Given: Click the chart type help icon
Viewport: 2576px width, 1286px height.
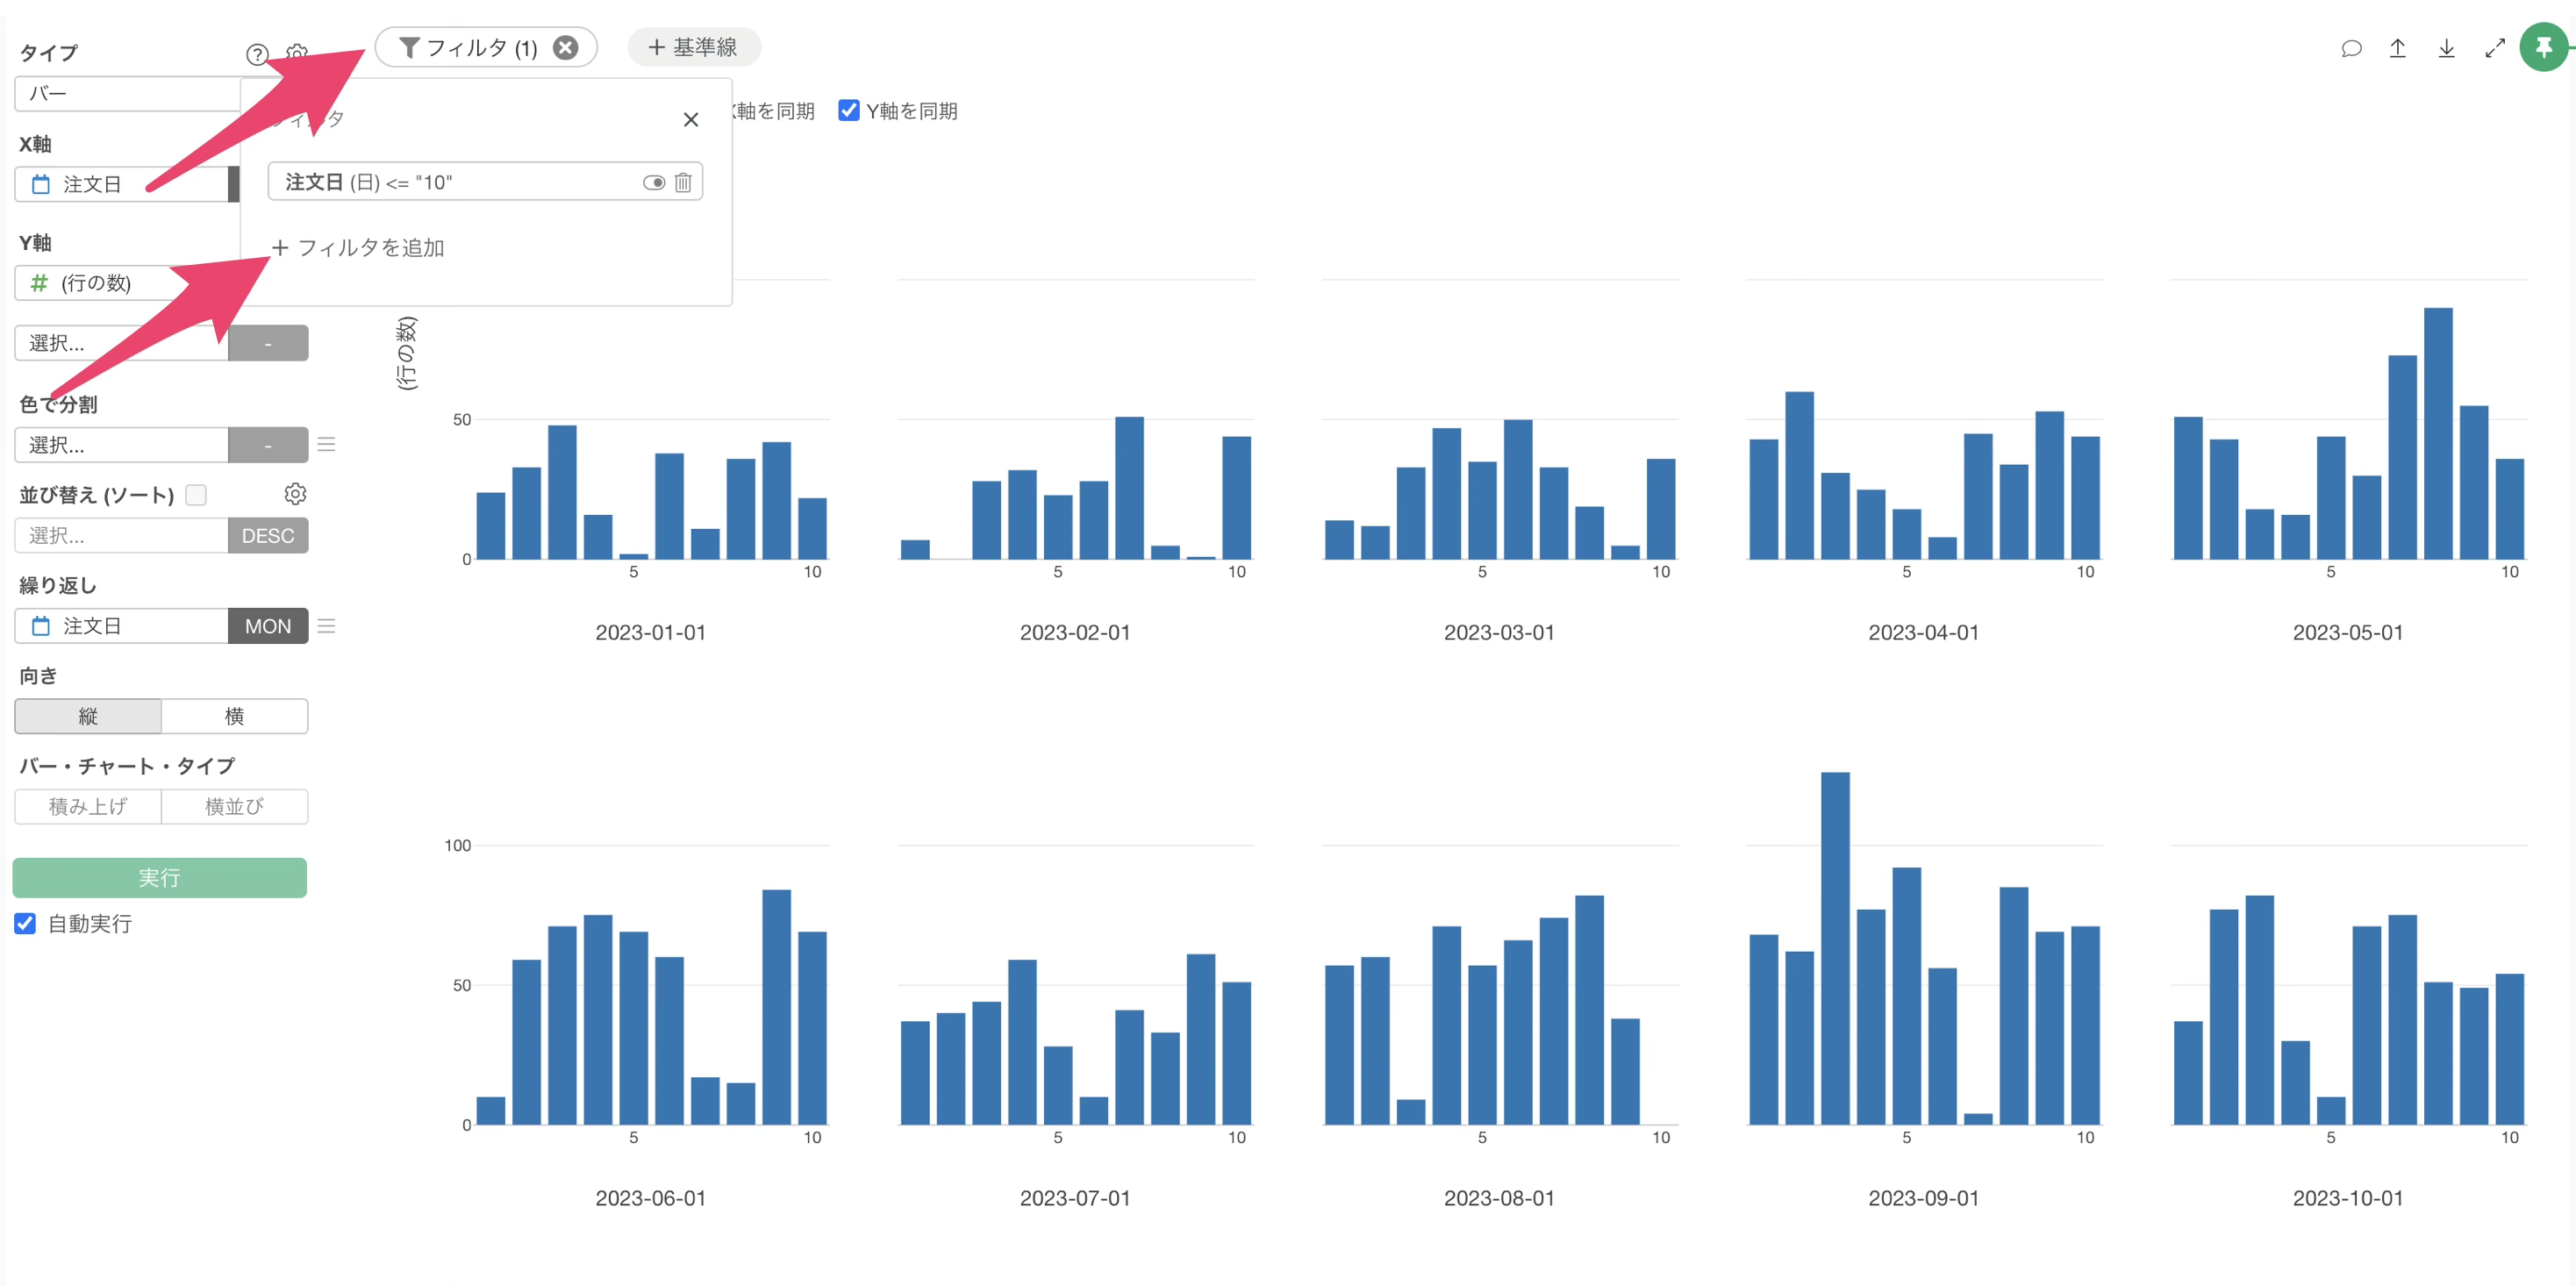Looking at the screenshot, I should pos(257,54).
